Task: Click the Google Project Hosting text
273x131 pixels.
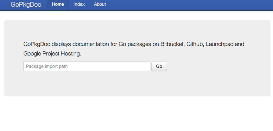Action: [x=52, y=54]
